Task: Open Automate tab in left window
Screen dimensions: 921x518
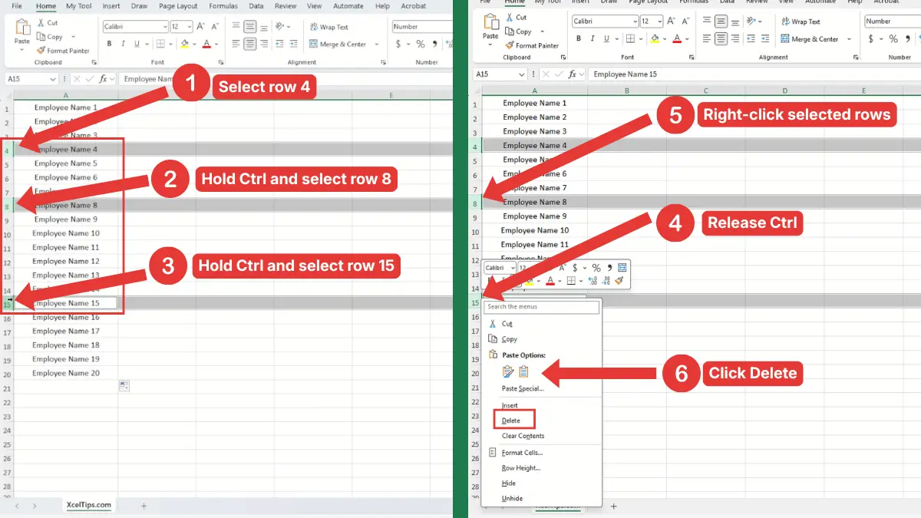Action: tap(348, 6)
